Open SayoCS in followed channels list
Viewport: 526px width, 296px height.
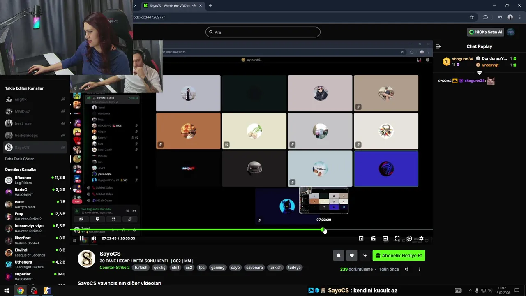point(35,147)
